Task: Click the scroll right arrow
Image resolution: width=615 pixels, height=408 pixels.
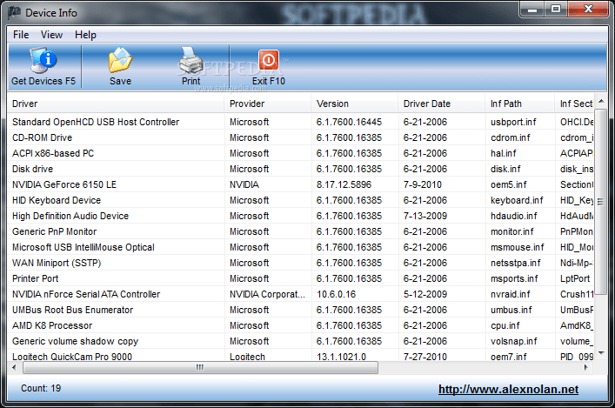Action: tap(586, 368)
